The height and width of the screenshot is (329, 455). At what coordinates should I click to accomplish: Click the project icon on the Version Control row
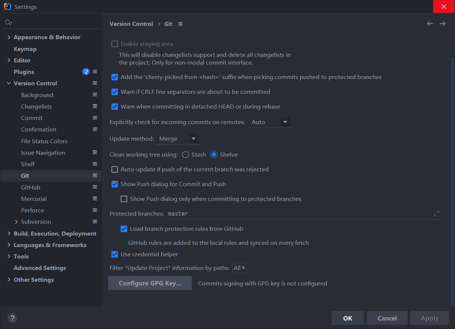(x=95, y=83)
